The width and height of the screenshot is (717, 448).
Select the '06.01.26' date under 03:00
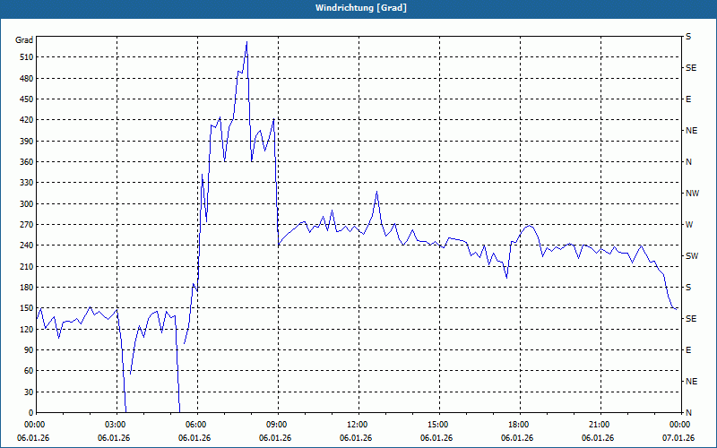tap(114, 438)
